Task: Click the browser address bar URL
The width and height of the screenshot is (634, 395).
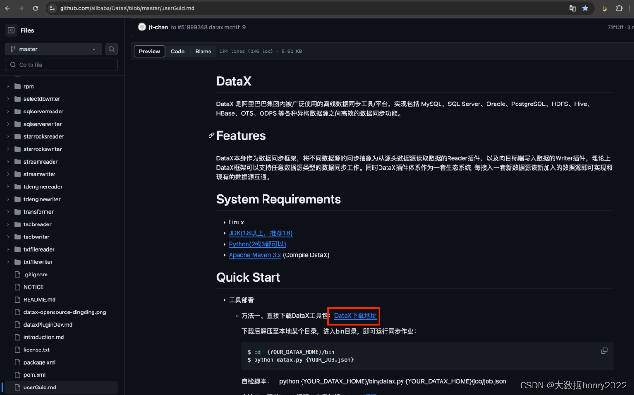Action: pyautogui.click(x=127, y=8)
